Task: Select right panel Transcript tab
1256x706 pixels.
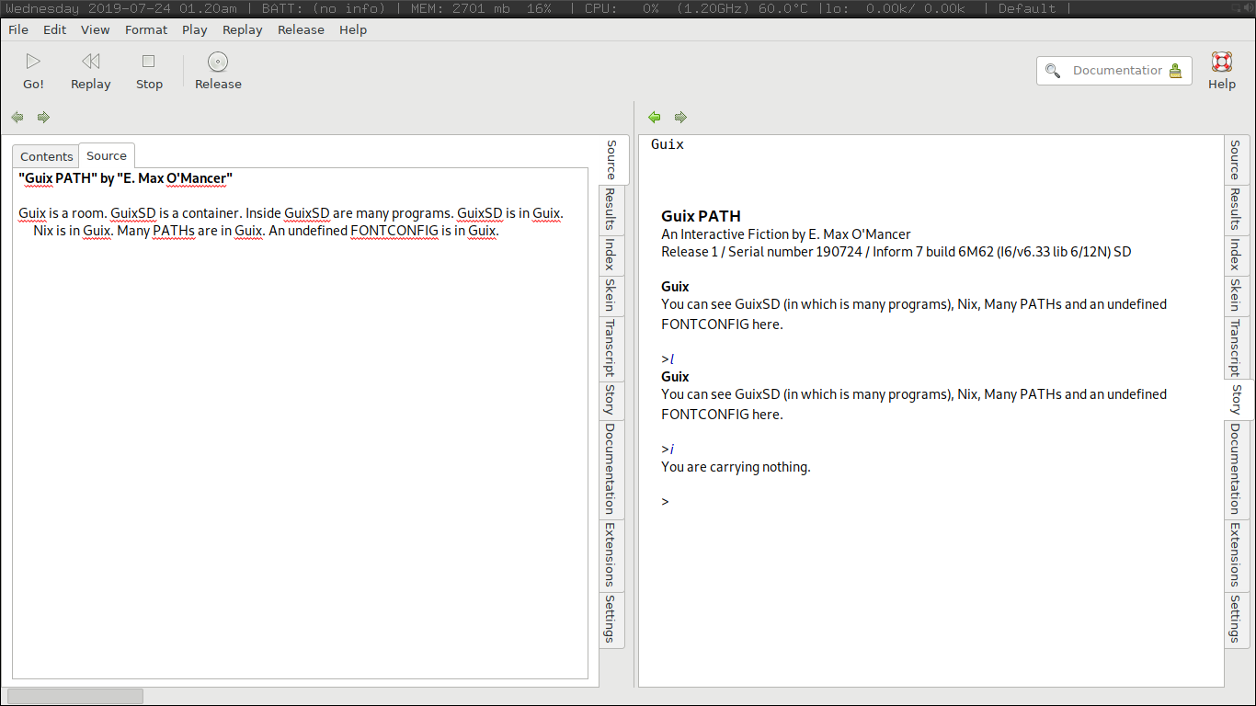Action: [x=1237, y=347]
